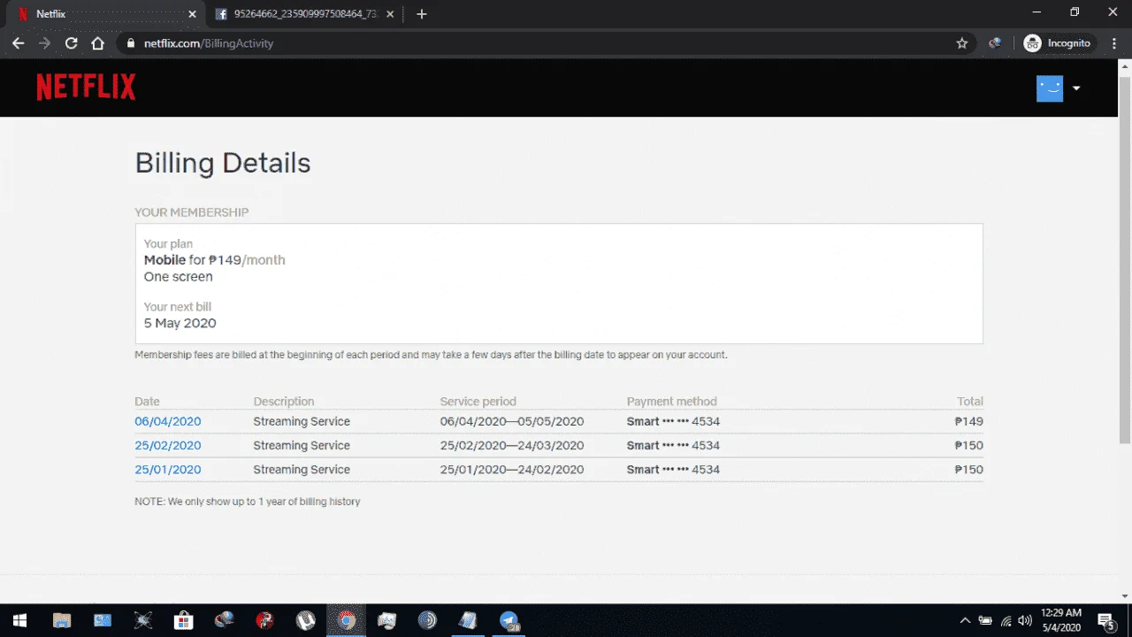The image size is (1132, 637).
Task: Click the ₱150 total in the 25/02/2020 row
Action: tap(969, 446)
